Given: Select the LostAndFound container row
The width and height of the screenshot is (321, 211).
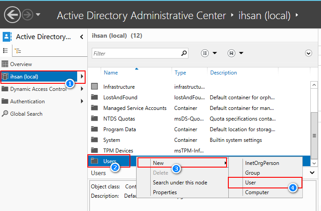Looking at the screenshot, I should click(x=199, y=98).
